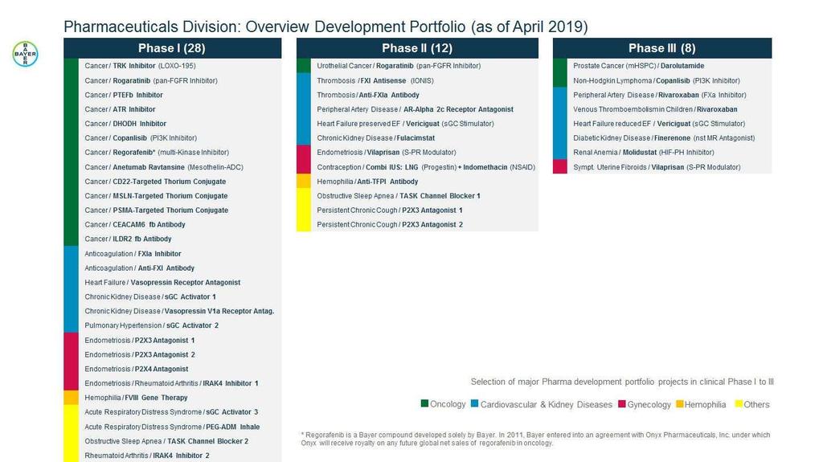Click the Phase I (28) column header
This screenshot has width=823, height=462.
[172, 48]
